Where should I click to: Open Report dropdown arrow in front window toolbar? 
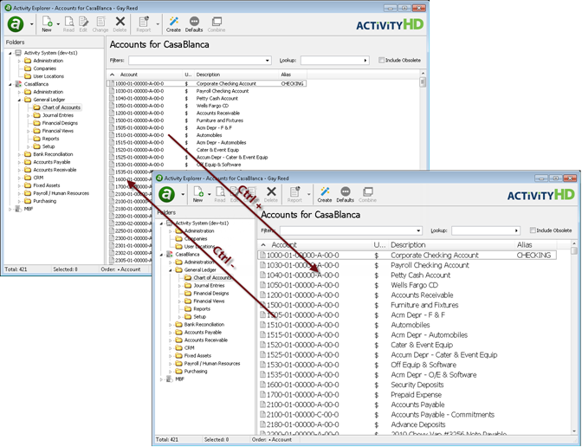(x=308, y=194)
